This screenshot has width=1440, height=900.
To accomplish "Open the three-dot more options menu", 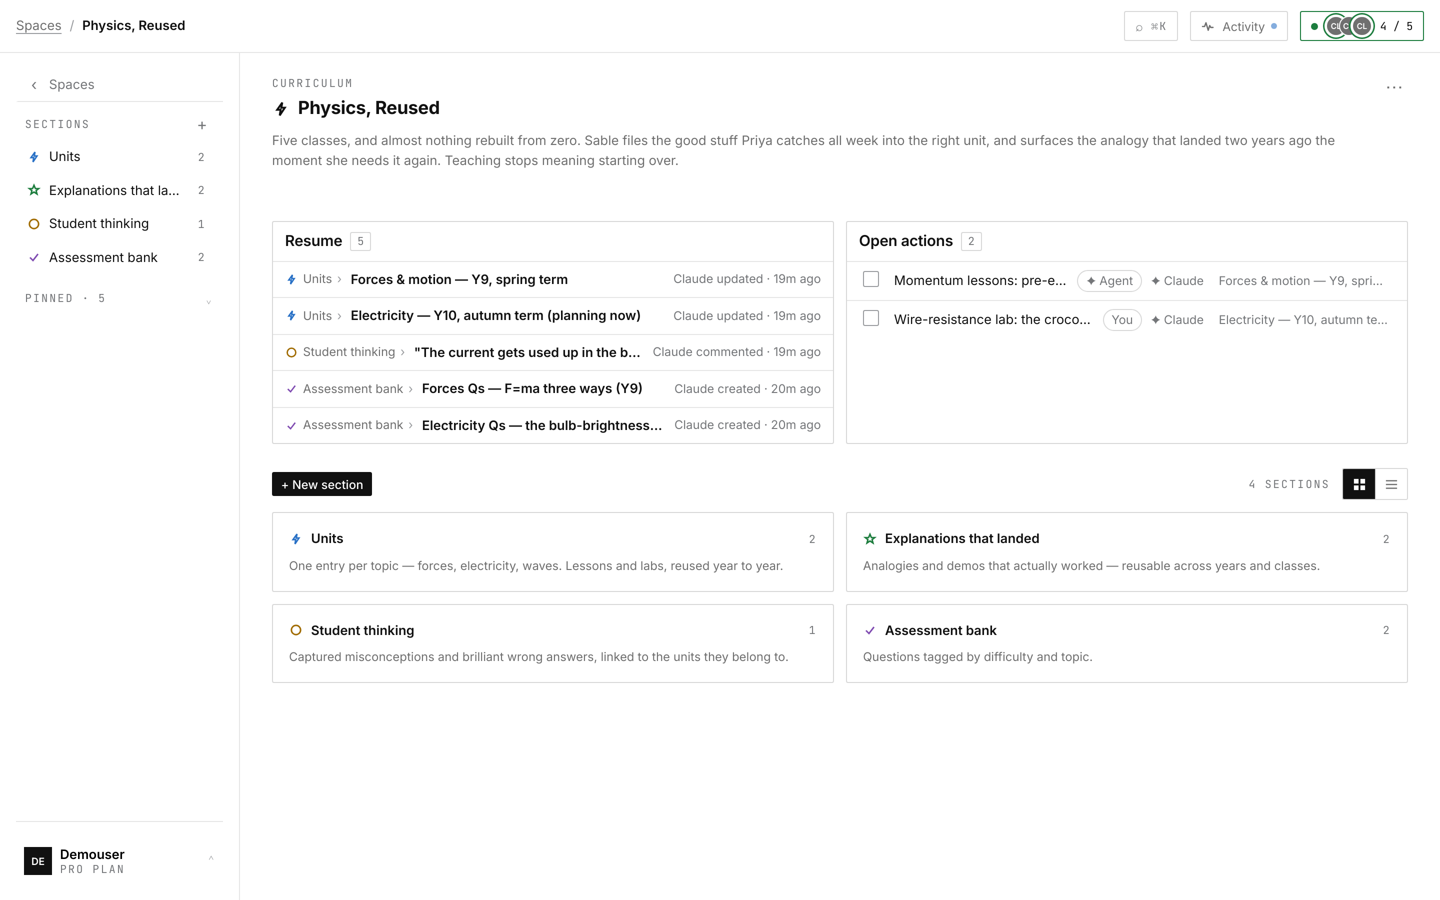I will point(1394,87).
